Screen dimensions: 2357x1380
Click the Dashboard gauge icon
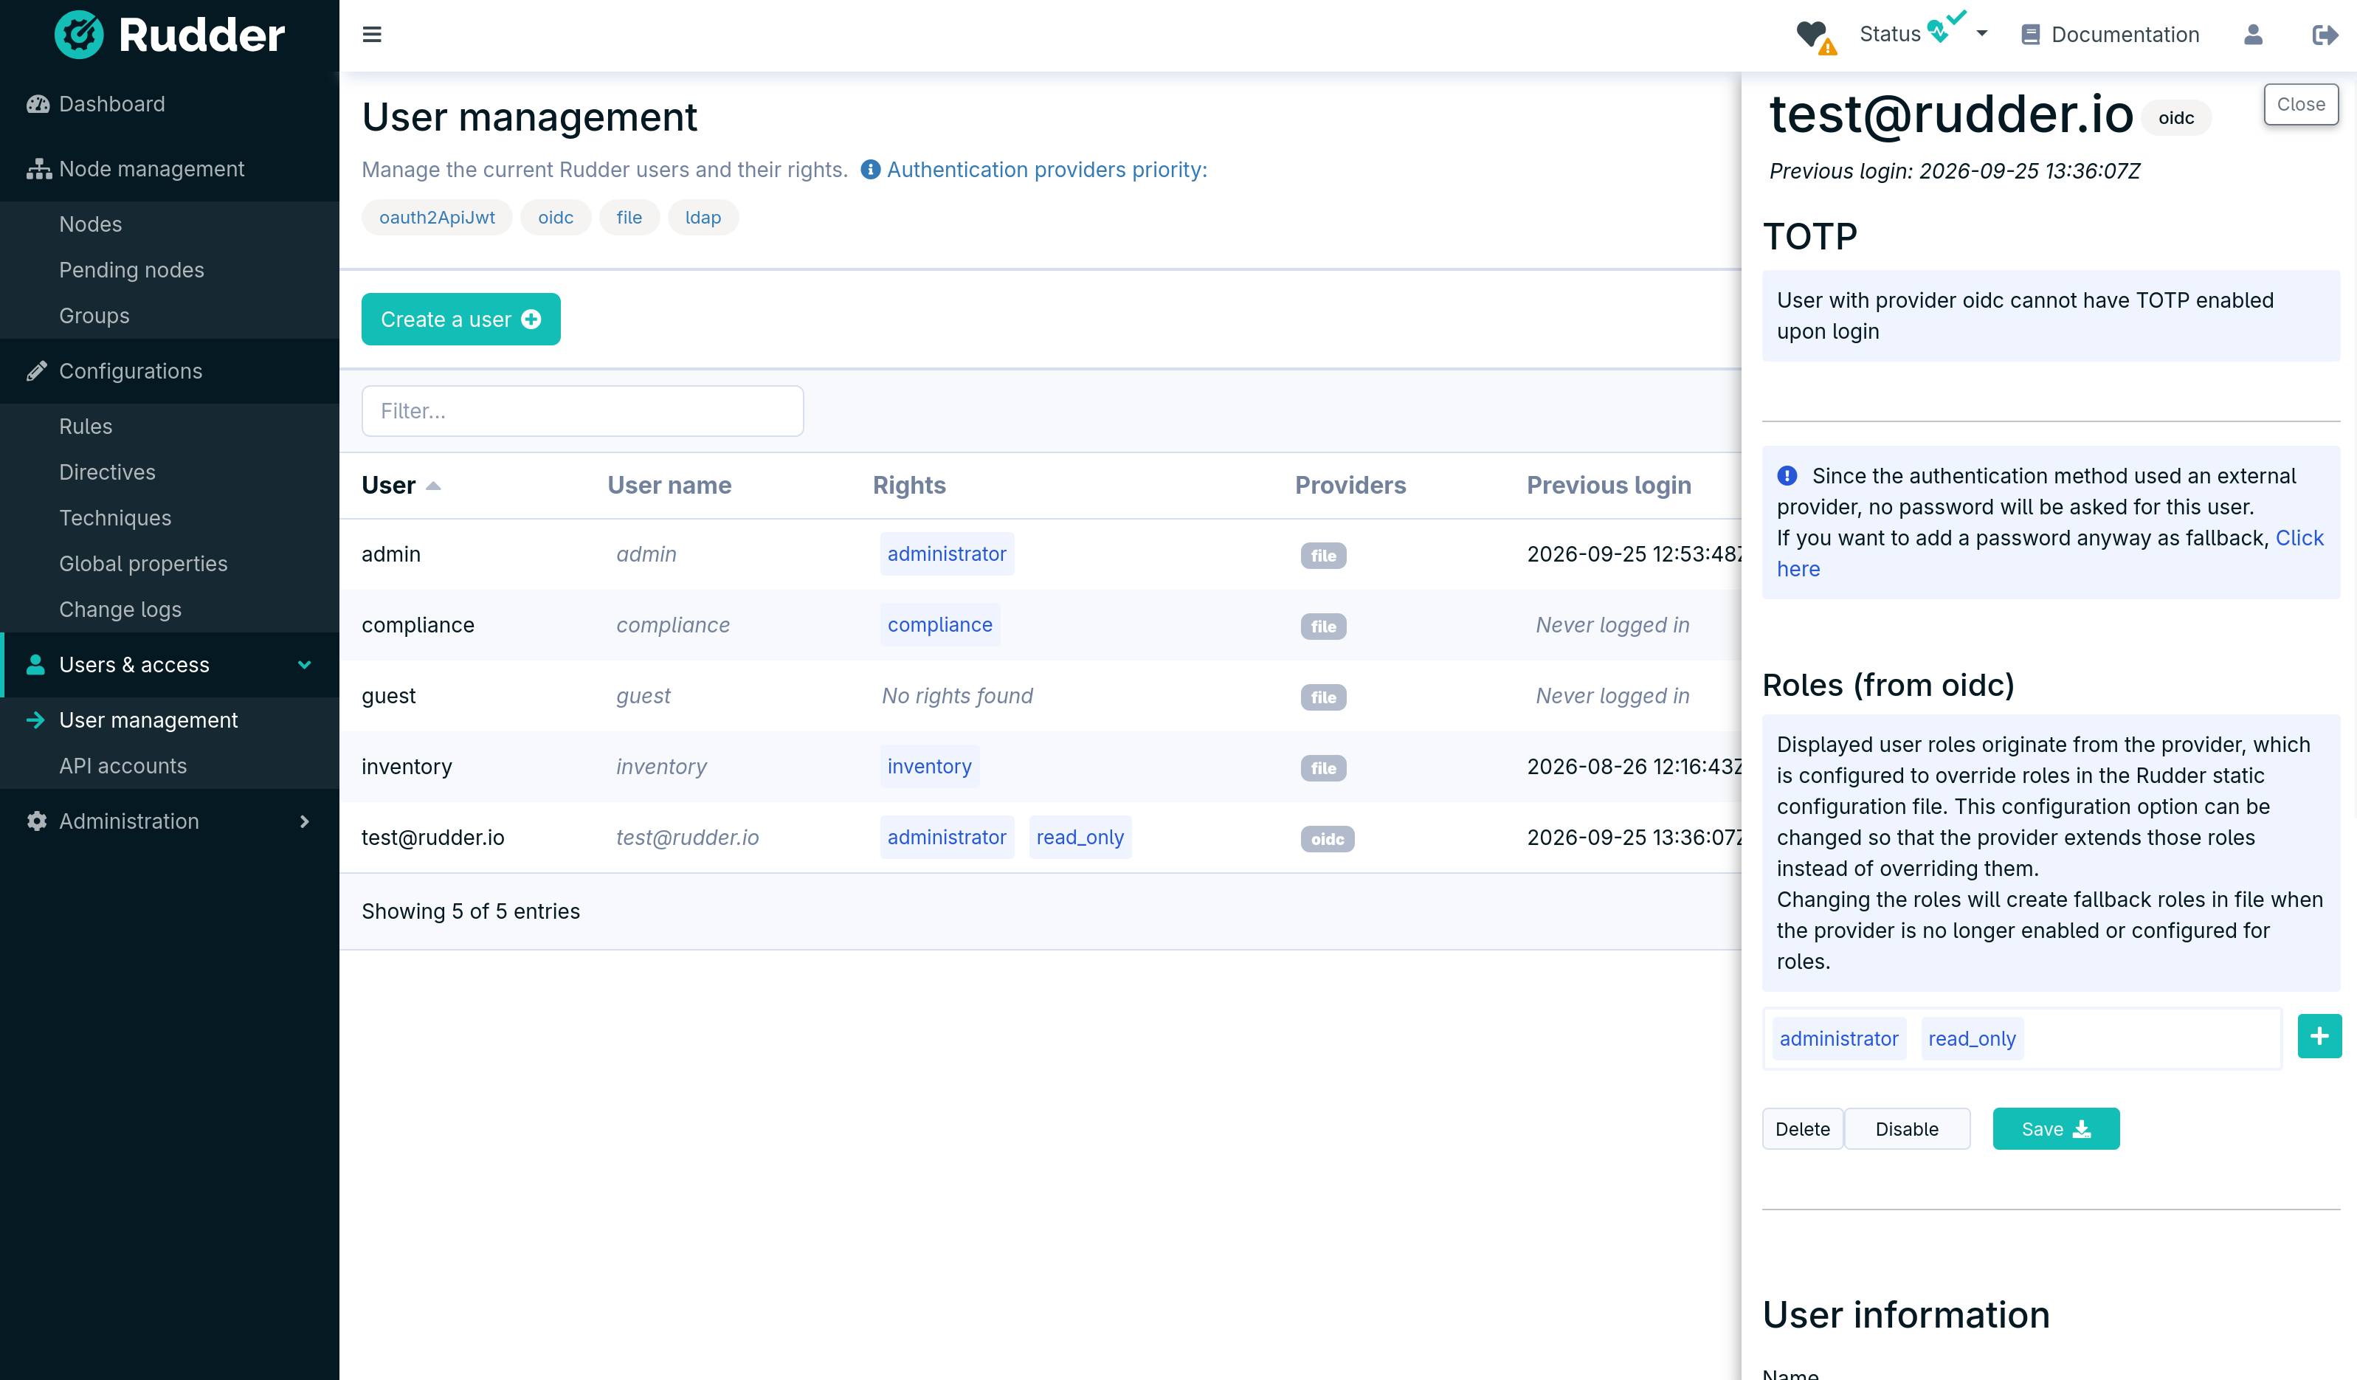pyautogui.click(x=38, y=104)
